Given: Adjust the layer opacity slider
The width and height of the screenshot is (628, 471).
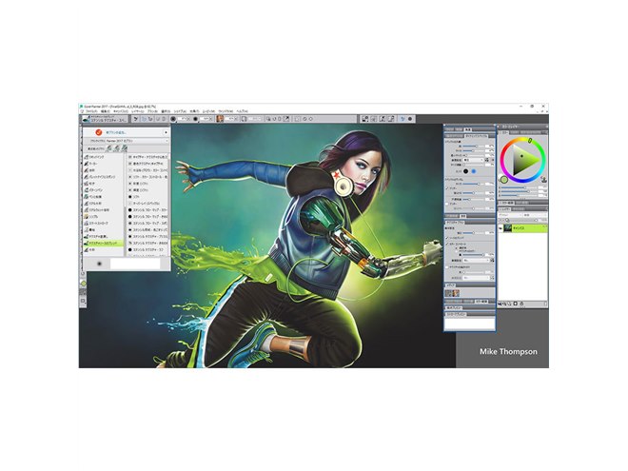Looking at the screenshot, I should tap(523, 221).
